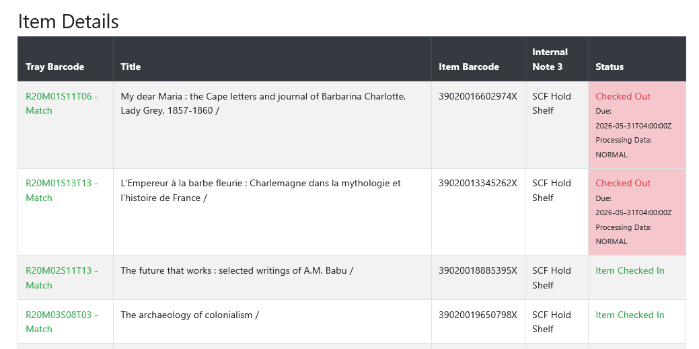Viewport: 699px width, 349px height.
Task: Click the Internal Note 3 column header
Action: (550, 59)
